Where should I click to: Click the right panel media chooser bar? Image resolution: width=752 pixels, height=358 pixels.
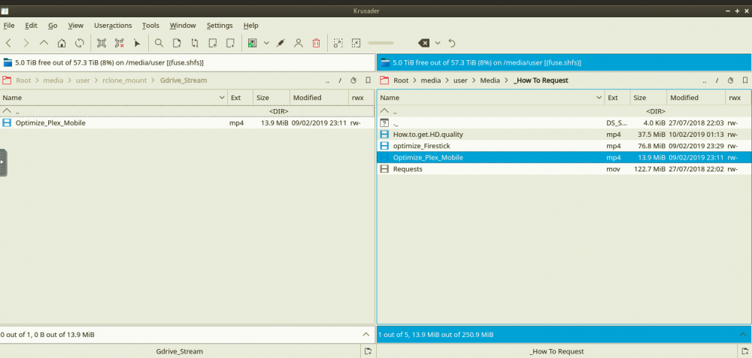(x=564, y=62)
